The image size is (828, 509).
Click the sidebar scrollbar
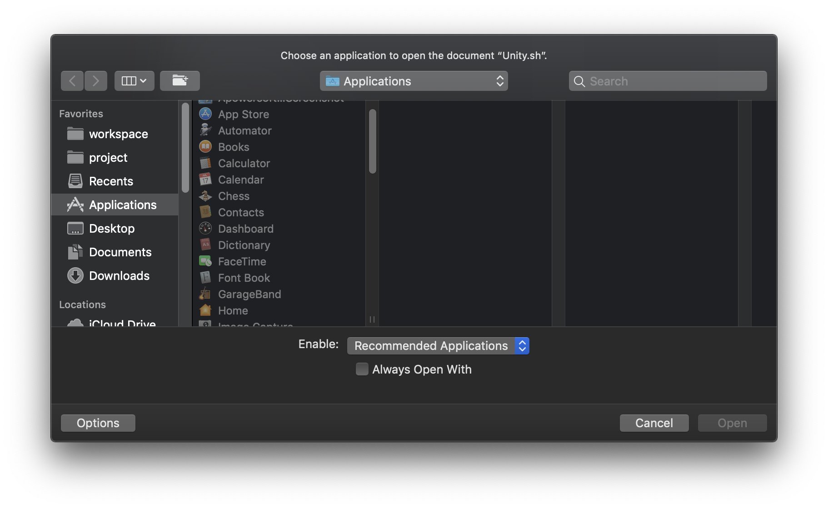click(x=185, y=148)
